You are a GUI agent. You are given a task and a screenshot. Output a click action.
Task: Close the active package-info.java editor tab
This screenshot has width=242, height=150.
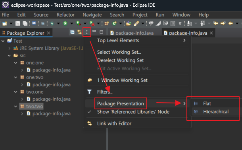click(x=211, y=33)
